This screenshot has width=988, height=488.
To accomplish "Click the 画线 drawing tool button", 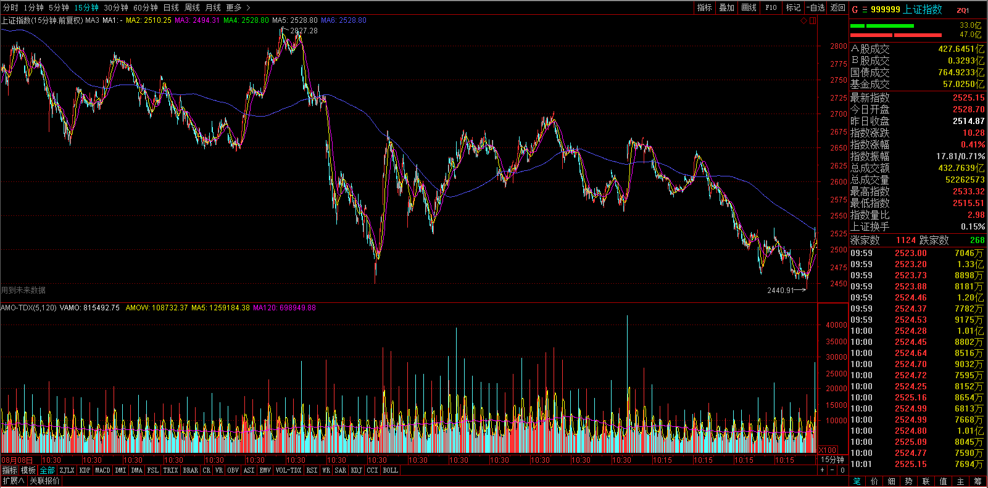I will [x=749, y=7].
